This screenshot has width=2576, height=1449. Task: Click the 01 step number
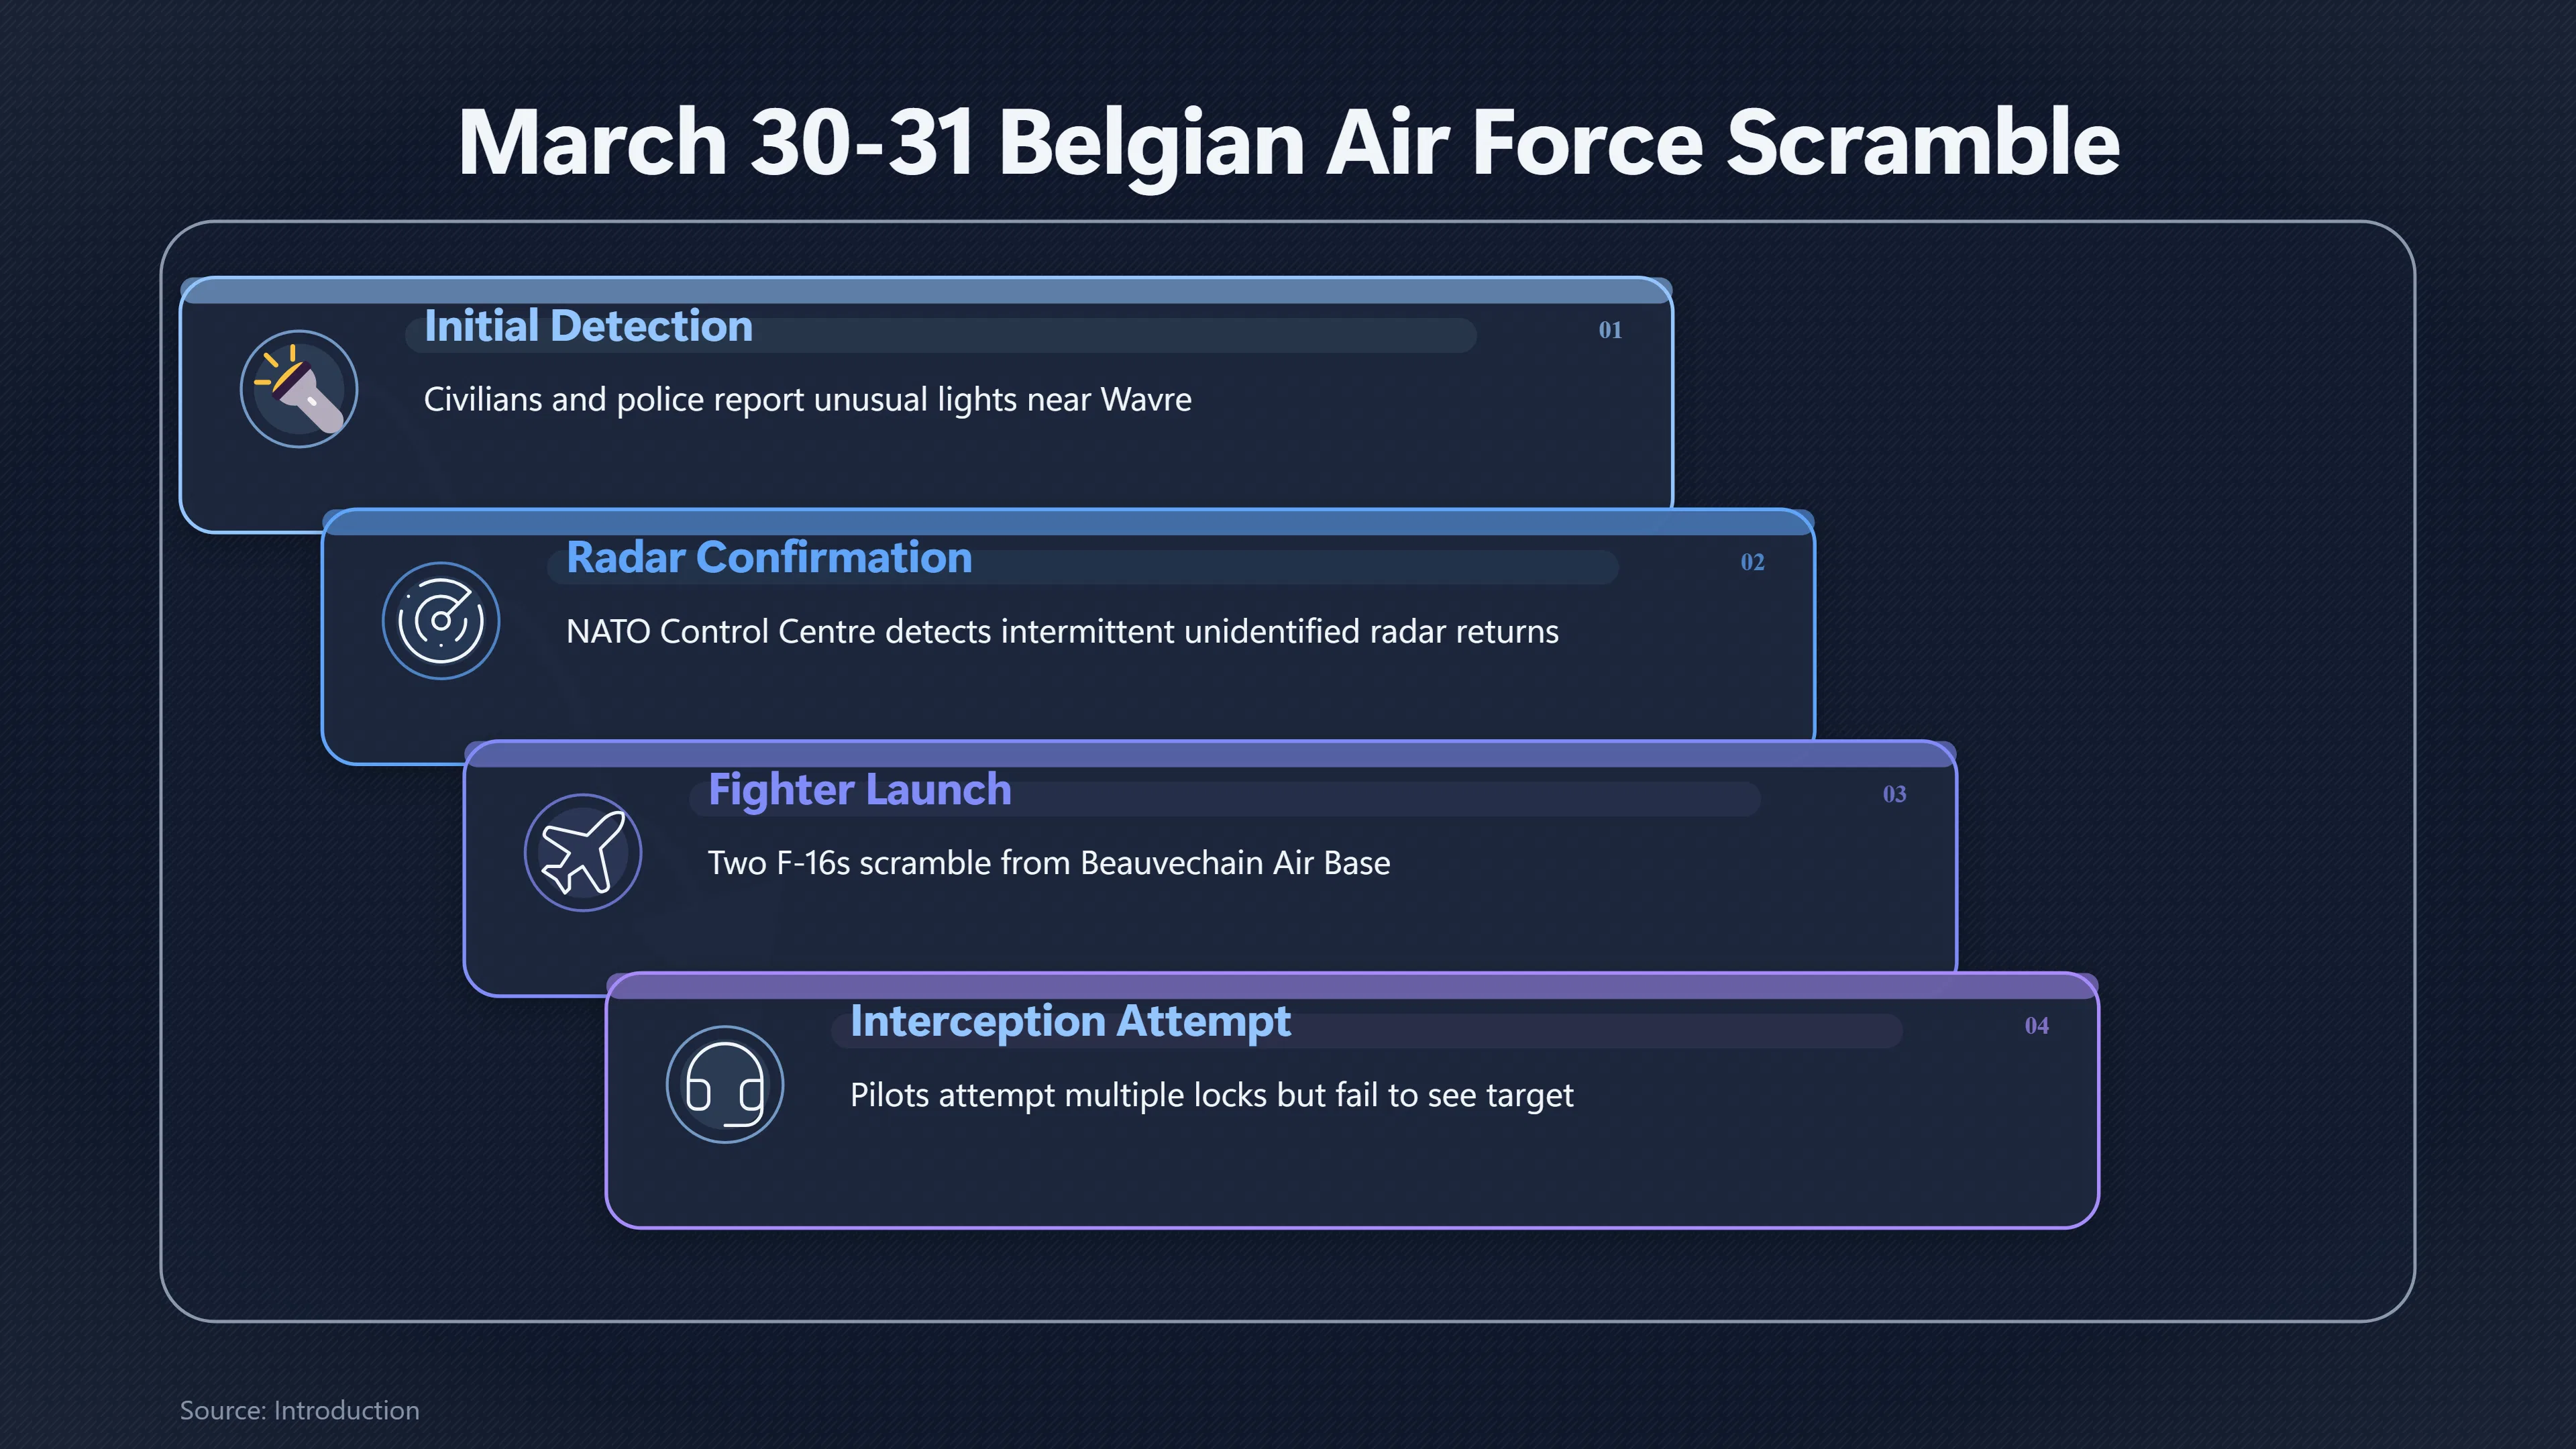click(1610, 330)
